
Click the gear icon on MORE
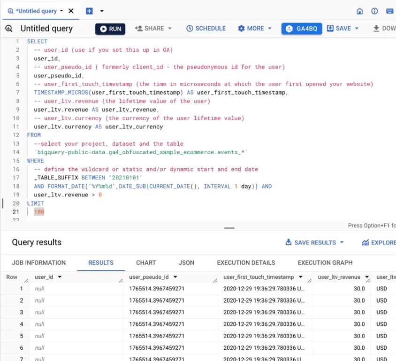[x=241, y=28]
